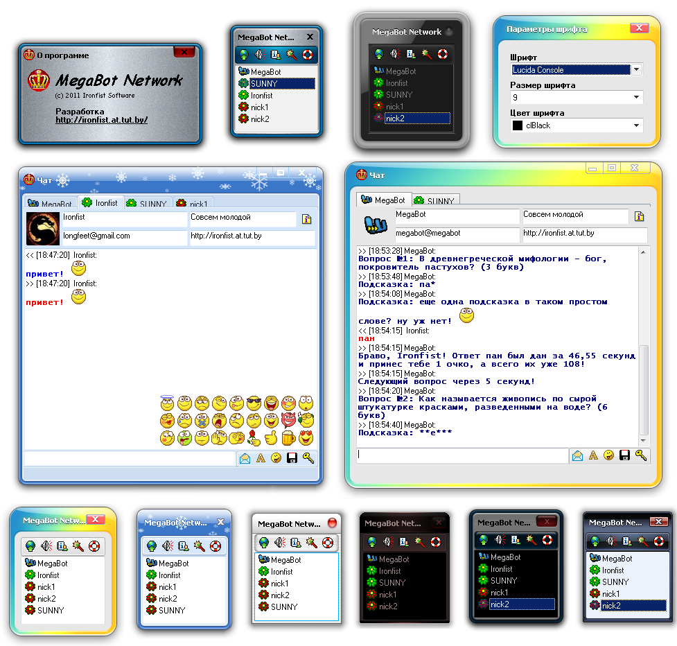
Task: Click the message input field in snowflake chat
Action: tap(130, 458)
